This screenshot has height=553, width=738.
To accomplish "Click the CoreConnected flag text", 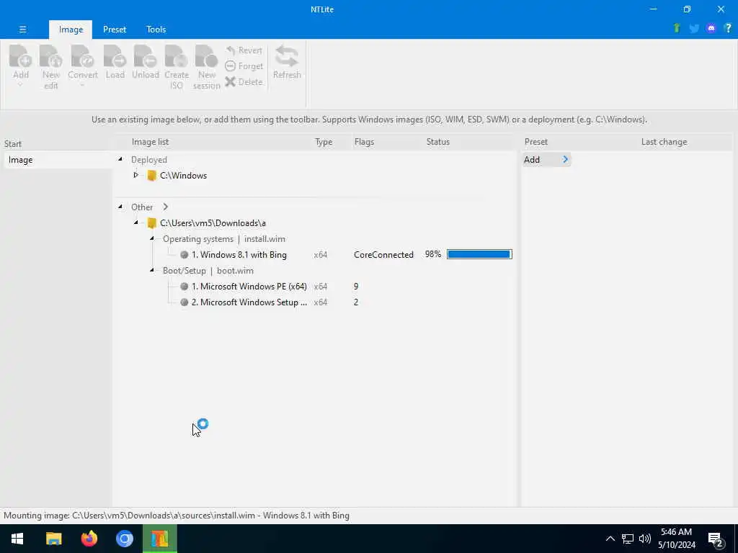I will click(383, 255).
